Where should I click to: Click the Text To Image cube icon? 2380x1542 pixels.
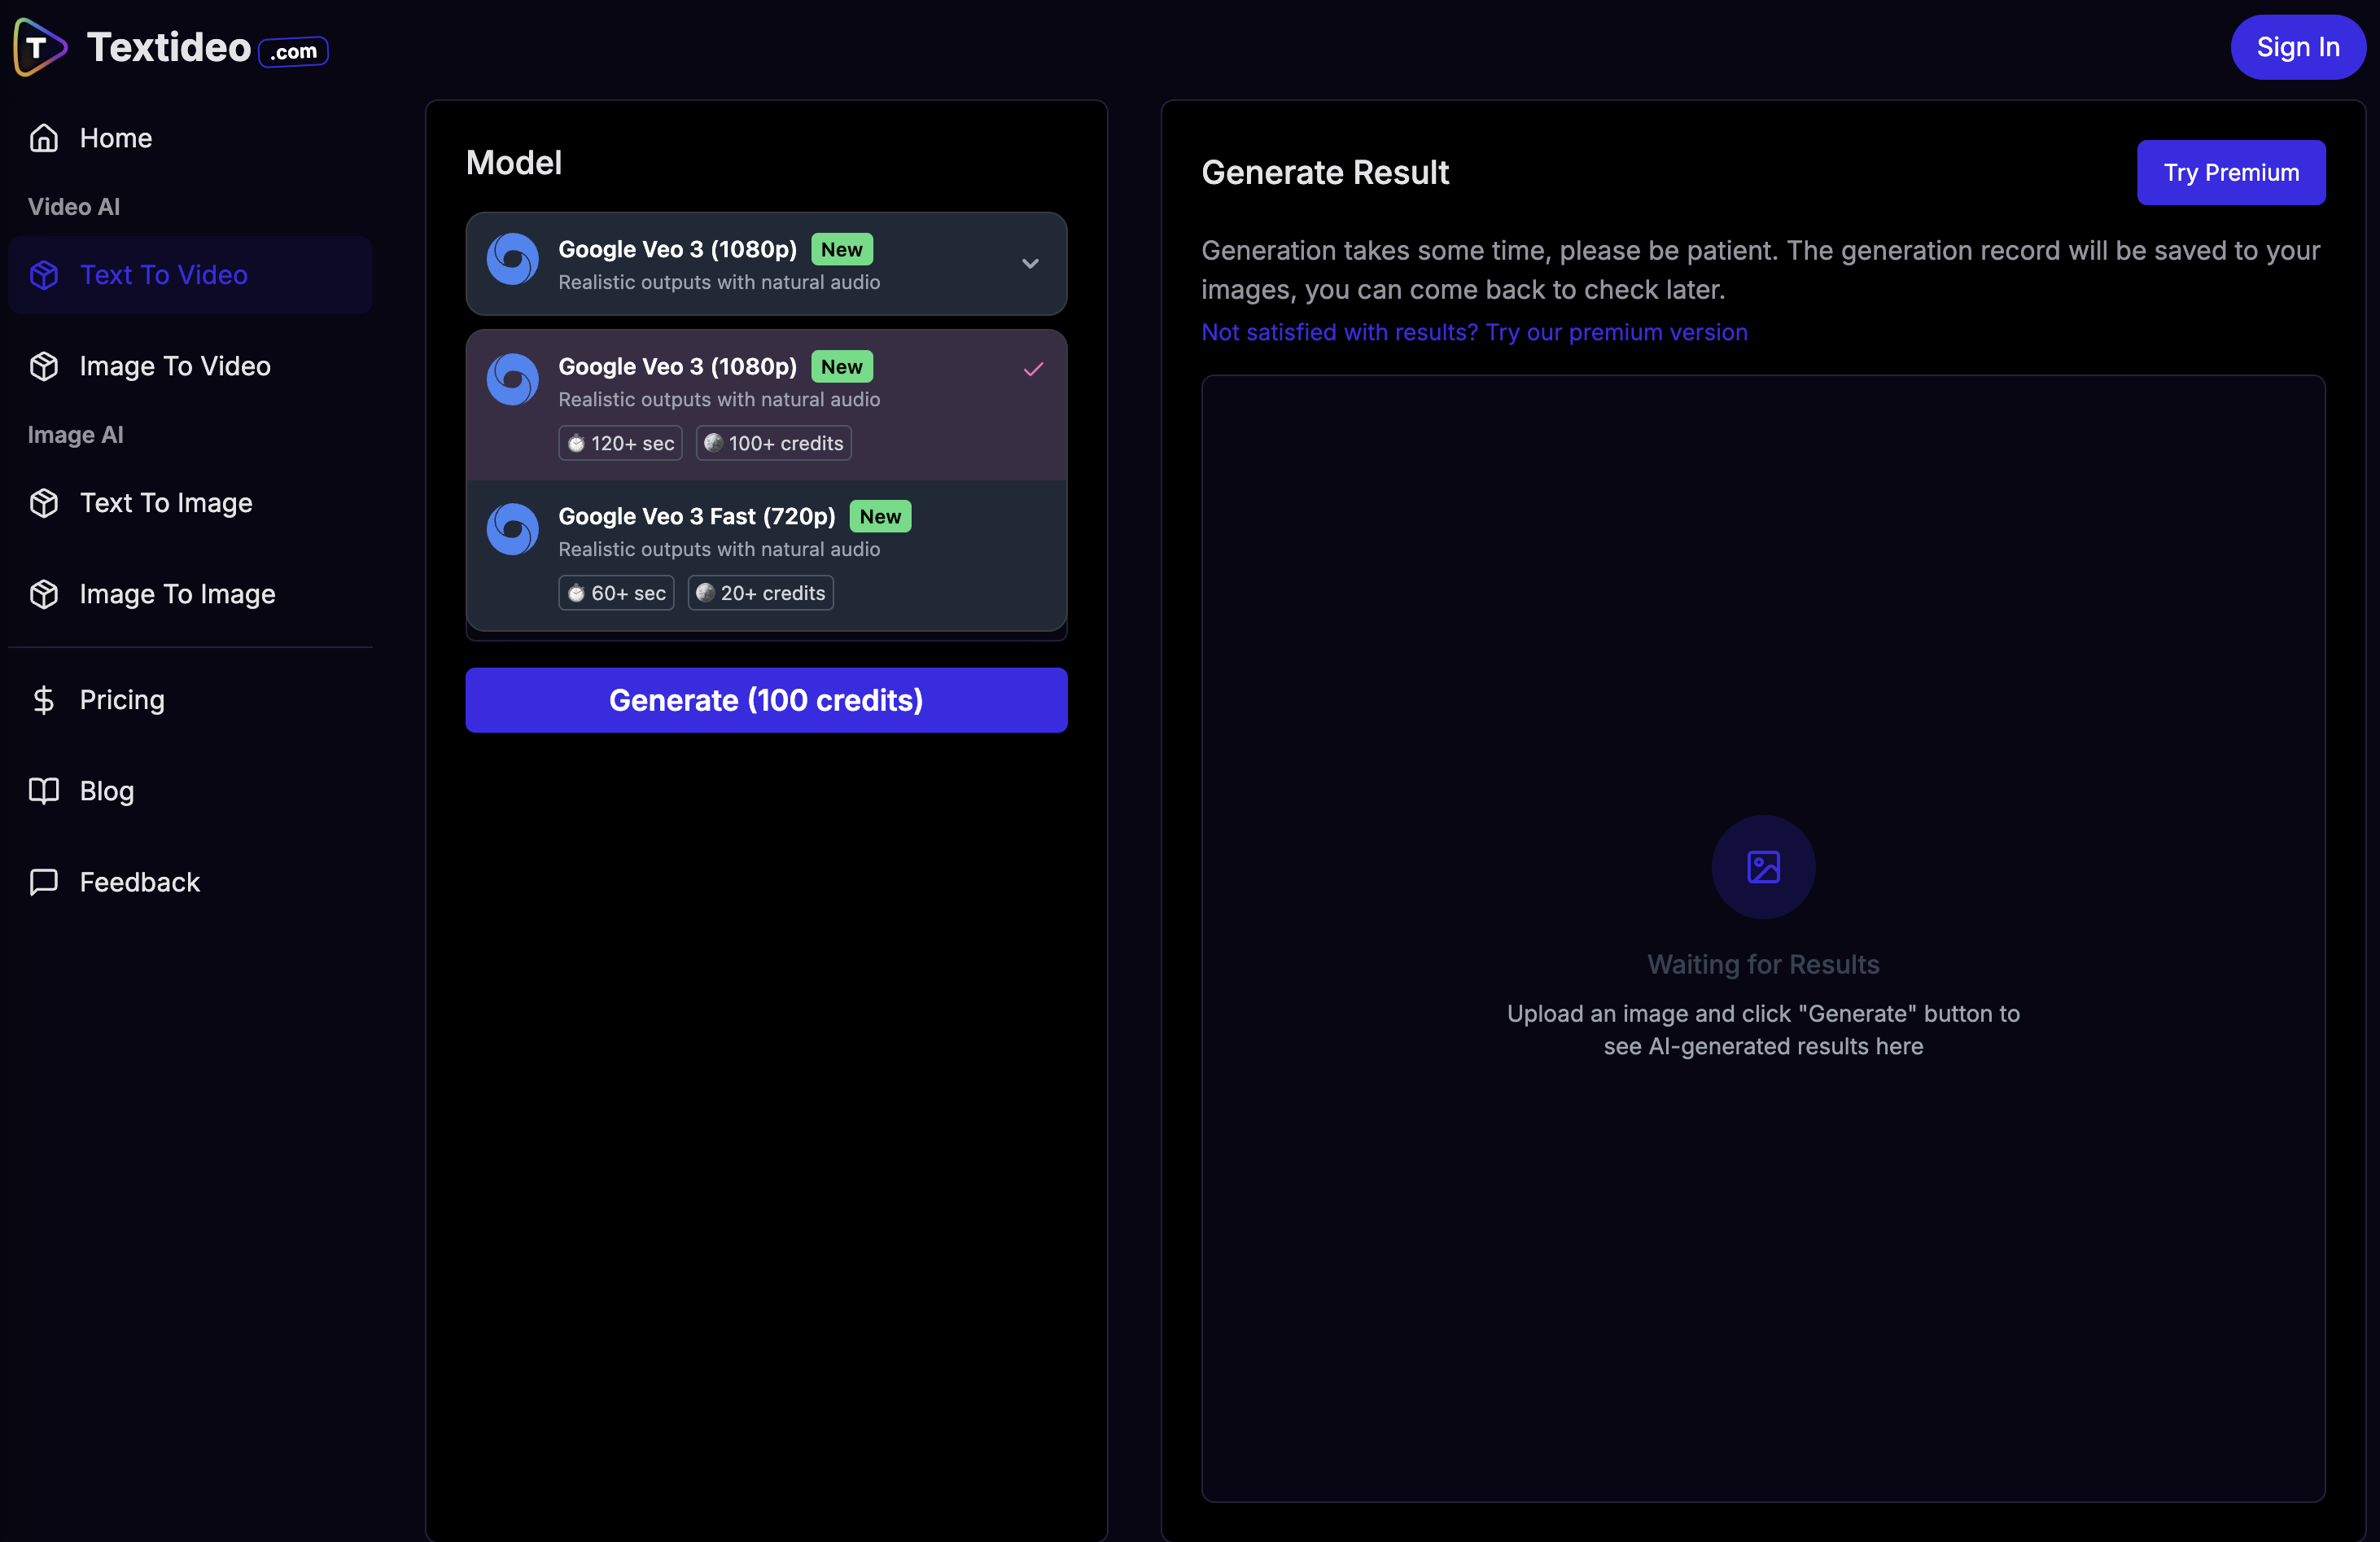coord(44,503)
